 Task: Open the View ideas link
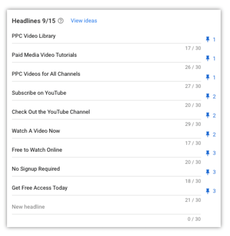click(84, 20)
